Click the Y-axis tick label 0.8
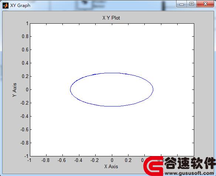 click(25, 36)
